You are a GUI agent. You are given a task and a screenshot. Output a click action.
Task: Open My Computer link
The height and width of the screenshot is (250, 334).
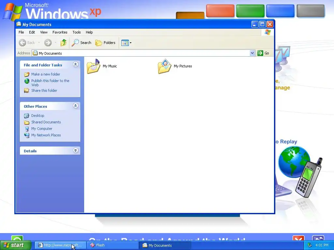point(42,129)
